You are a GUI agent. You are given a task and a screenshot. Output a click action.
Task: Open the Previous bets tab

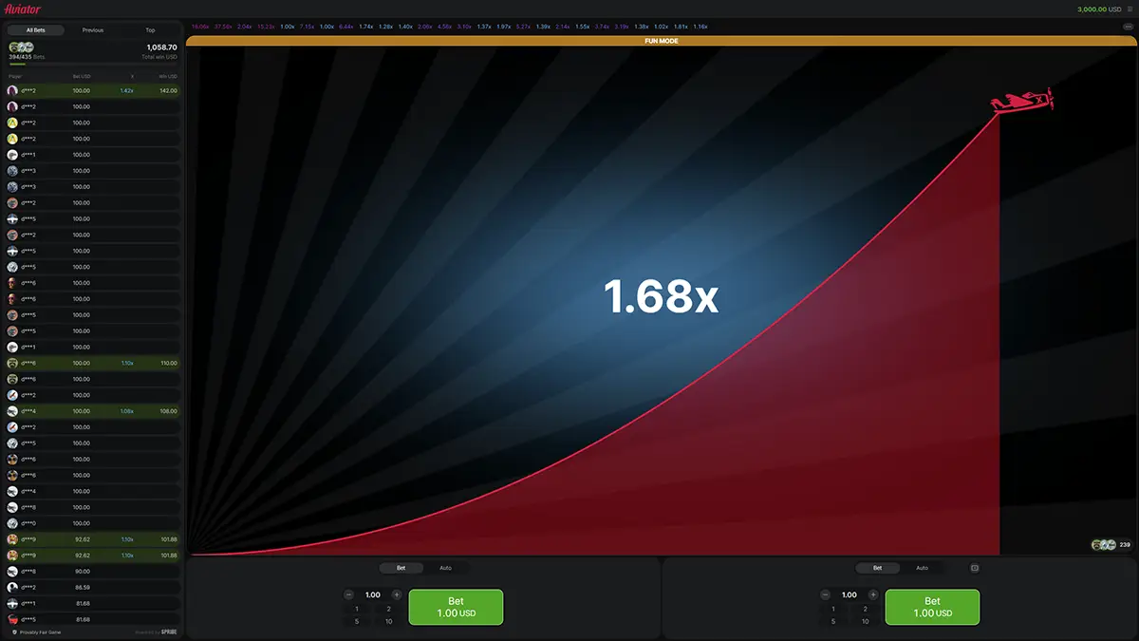click(x=93, y=30)
